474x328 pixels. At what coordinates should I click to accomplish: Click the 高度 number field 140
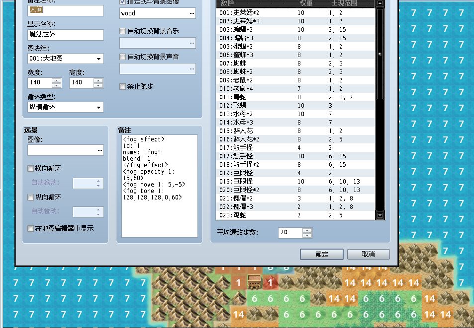pos(81,82)
